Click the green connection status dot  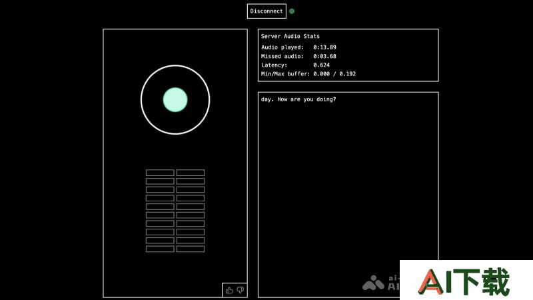(x=292, y=11)
